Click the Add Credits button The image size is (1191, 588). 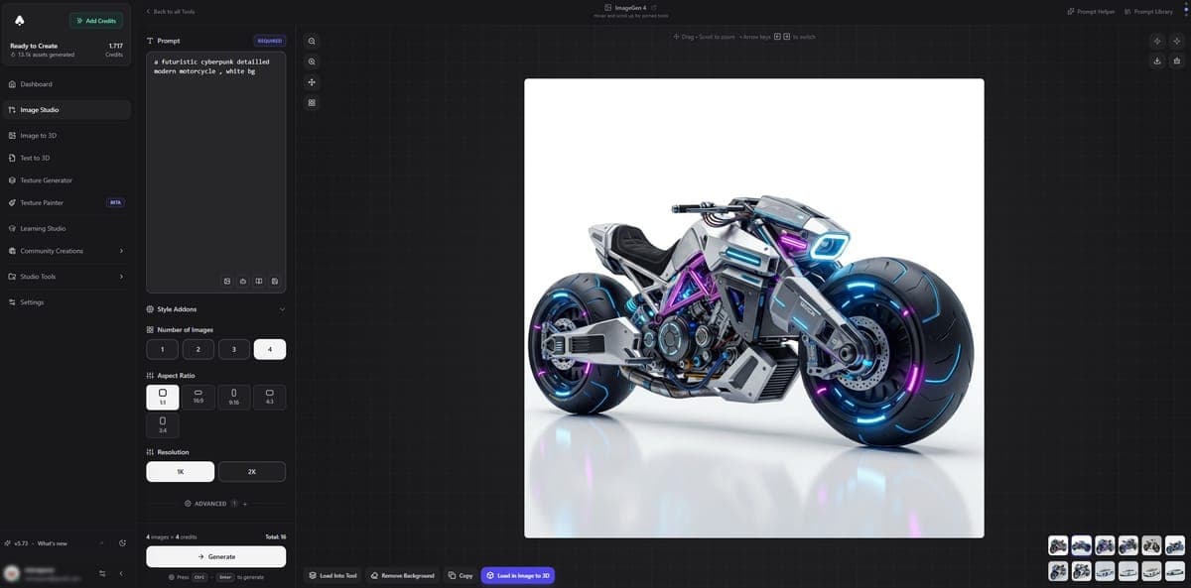pyautogui.click(x=96, y=20)
